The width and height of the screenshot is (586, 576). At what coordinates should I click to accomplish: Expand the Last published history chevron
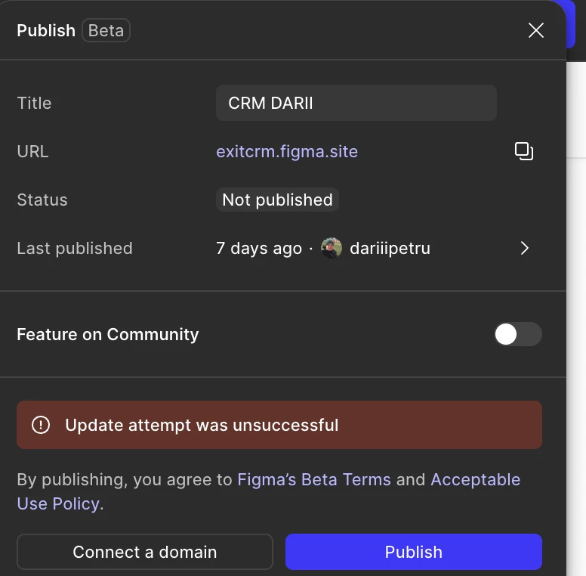click(x=524, y=248)
